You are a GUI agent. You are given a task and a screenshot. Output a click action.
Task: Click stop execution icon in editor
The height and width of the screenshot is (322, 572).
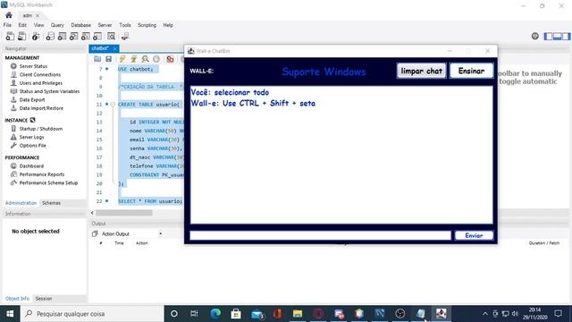pos(156,59)
